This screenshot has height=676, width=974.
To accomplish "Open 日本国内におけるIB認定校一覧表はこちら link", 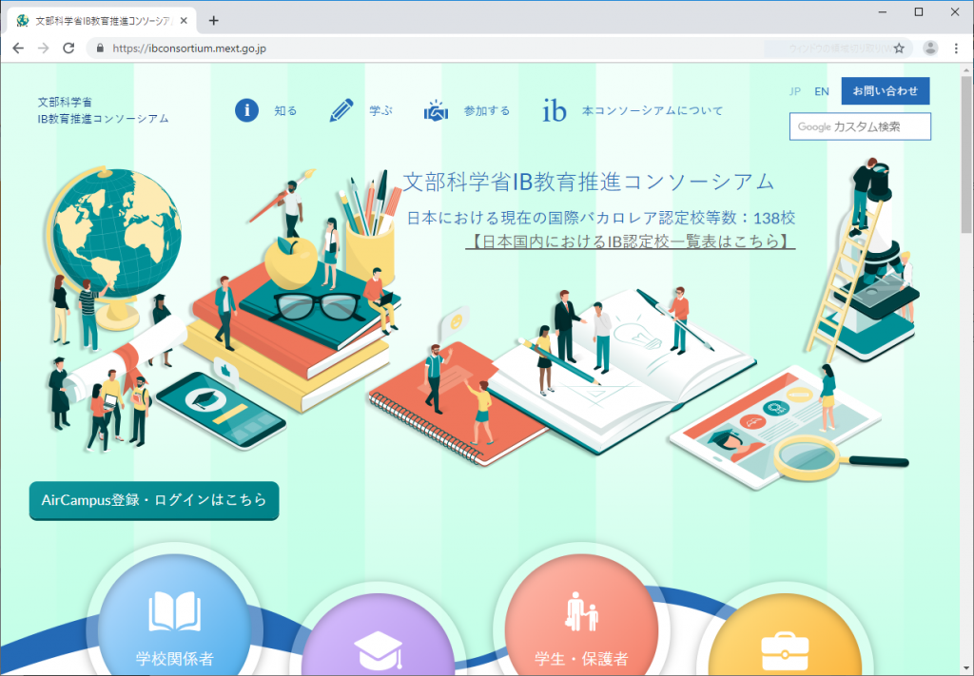I will click(x=631, y=241).
